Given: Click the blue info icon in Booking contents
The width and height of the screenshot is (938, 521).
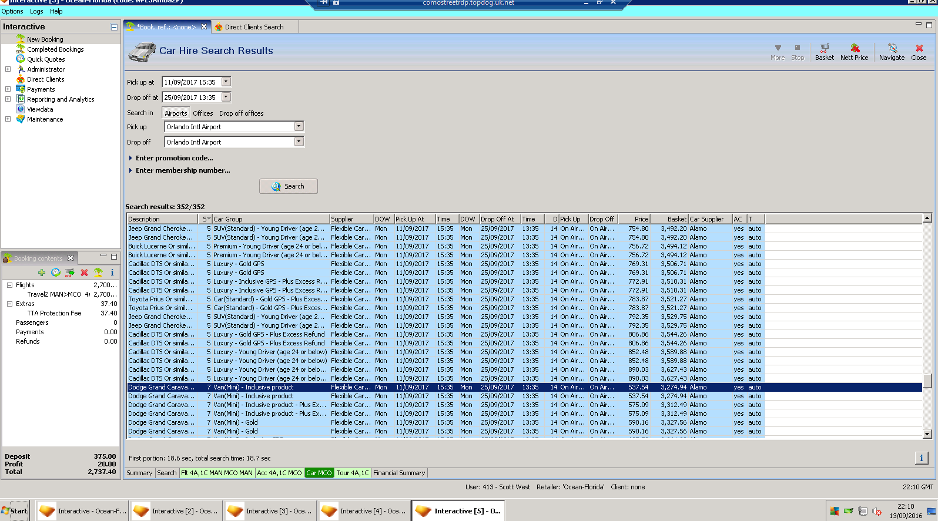Looking at the screenshot, I should point(112,273).
